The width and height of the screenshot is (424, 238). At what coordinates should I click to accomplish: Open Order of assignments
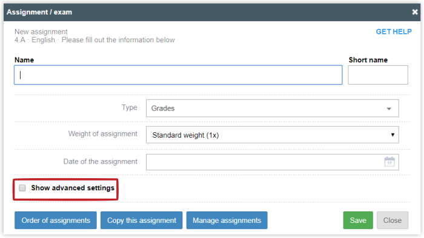pos(56,220)
